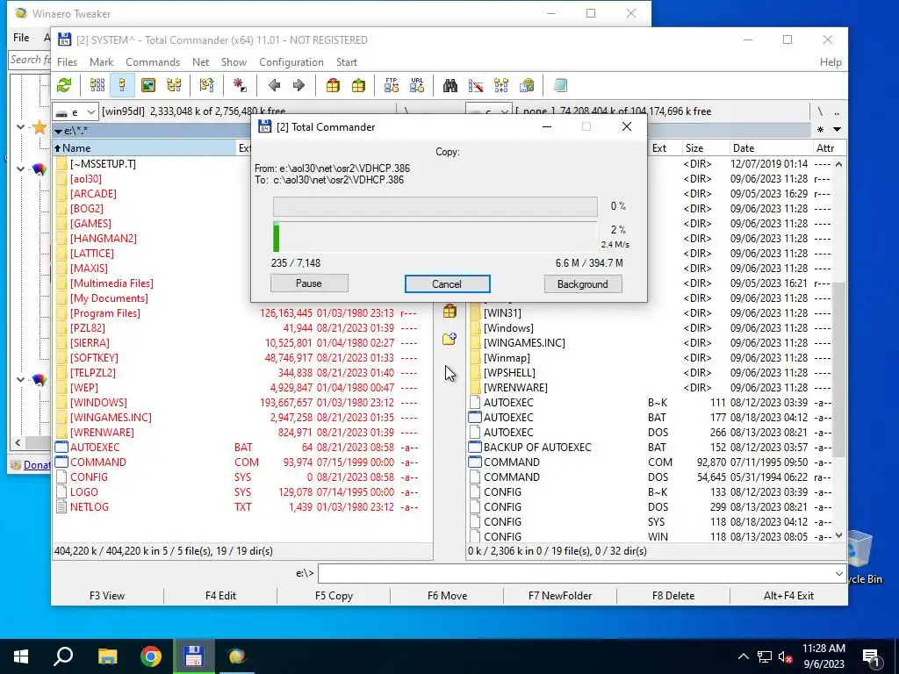Viewport: 899px width, 674px height.
Task: Click the red asterisk invert selection icon
Action: point(240,85)
